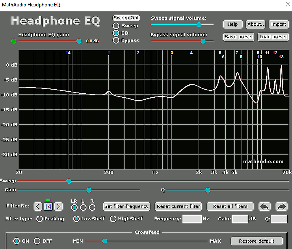Click the undo arrow button

265,206
